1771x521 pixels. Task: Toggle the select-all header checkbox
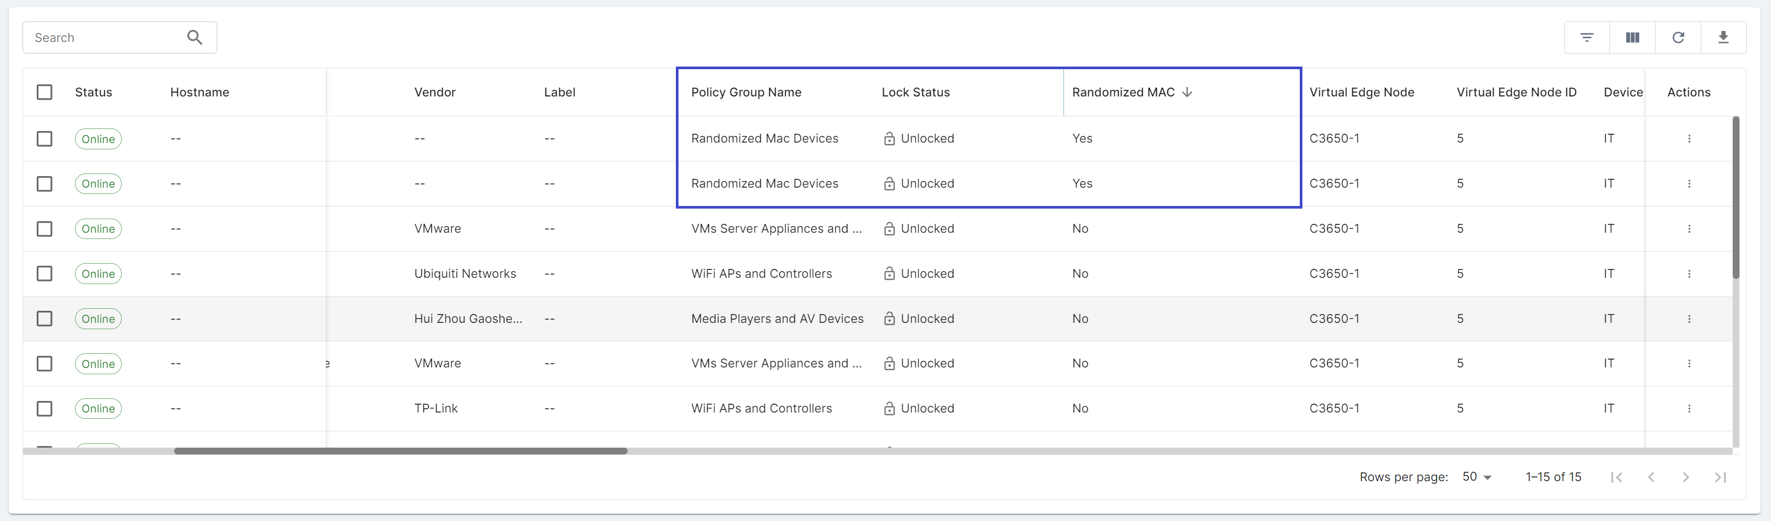(45, 92)
